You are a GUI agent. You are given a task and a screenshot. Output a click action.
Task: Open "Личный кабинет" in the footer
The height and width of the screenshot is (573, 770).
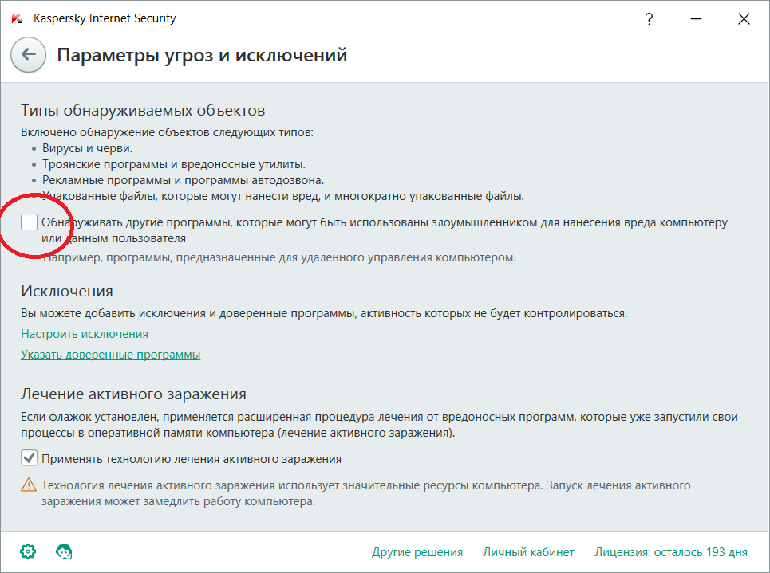point(528,552)
